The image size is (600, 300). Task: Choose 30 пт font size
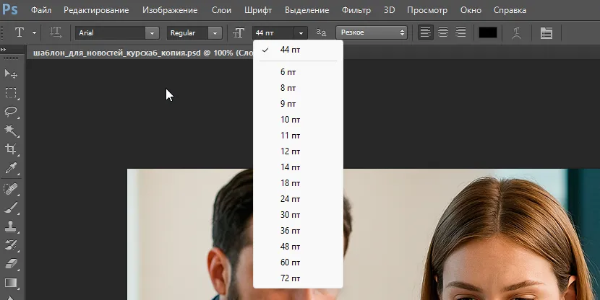click(298, 215)
